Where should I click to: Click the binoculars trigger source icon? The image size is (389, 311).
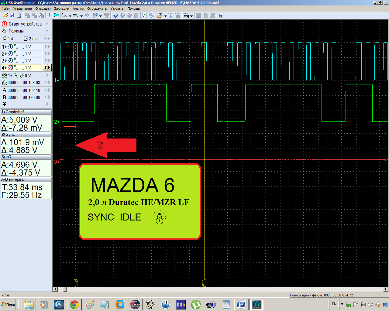4,76
